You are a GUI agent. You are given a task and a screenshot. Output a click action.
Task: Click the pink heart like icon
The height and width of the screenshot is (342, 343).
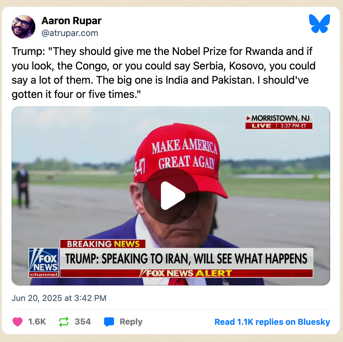[18, 321]
